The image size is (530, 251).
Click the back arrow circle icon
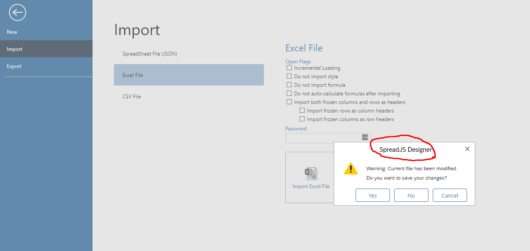point(18,12)
